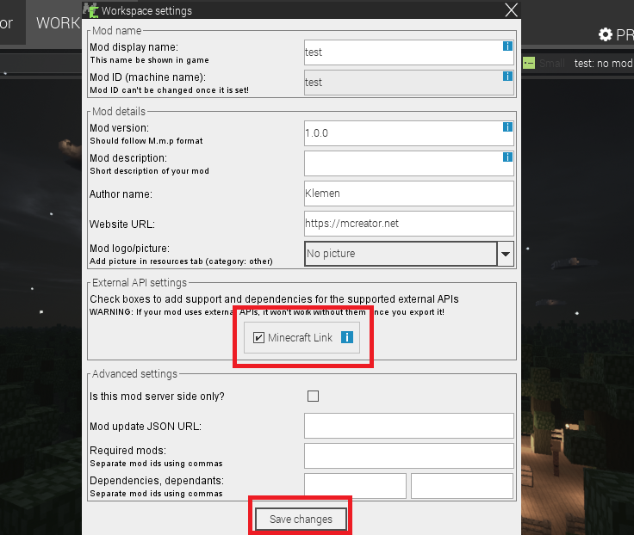This screenshot has height=535, width=634.
Task: Click the Save changes button
Action: coord(301,519)
